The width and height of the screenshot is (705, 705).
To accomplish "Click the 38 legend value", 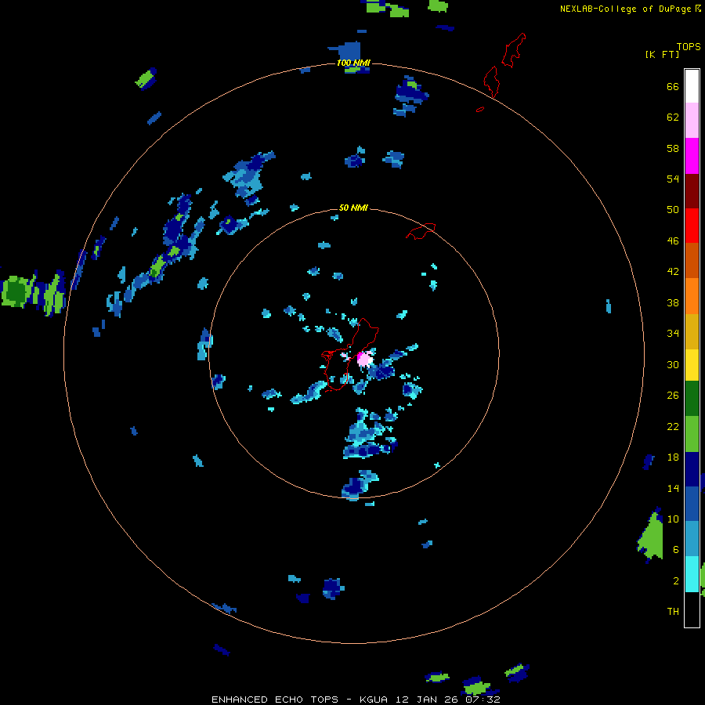I will coord(673,302).
